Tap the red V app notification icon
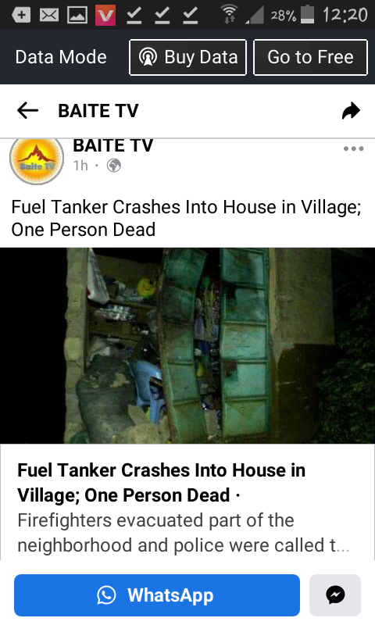The width and height of the screenshot is (375, 625). point(105,15)
